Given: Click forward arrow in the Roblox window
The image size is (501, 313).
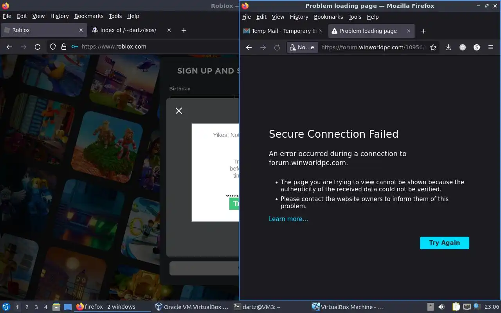Looking at the screenshot, I should [23, 47].
